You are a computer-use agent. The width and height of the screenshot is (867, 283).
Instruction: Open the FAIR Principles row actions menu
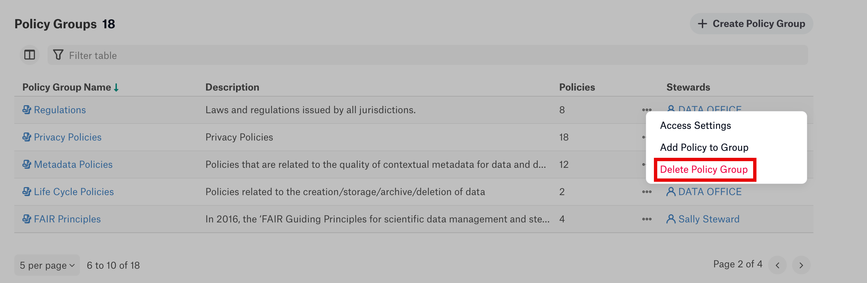tap(647, 219)
